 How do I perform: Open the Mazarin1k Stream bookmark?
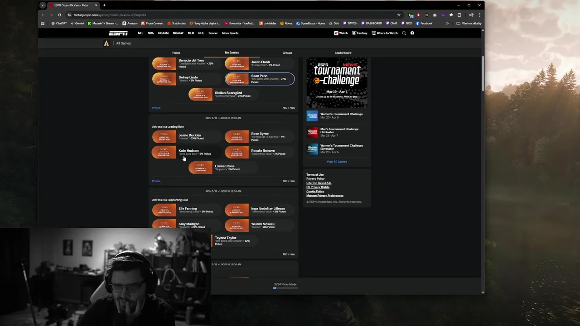coord(103,24)
